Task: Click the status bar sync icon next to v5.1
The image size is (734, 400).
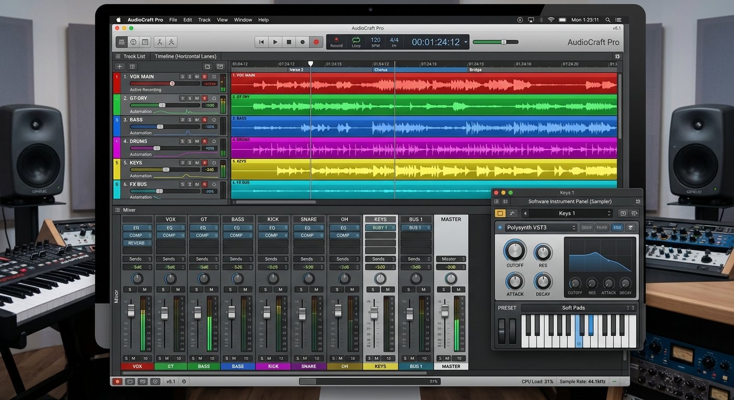Action: 184,381
